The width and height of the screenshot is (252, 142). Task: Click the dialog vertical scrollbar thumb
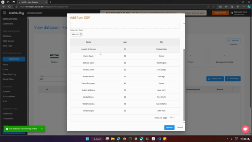(184, 85)
